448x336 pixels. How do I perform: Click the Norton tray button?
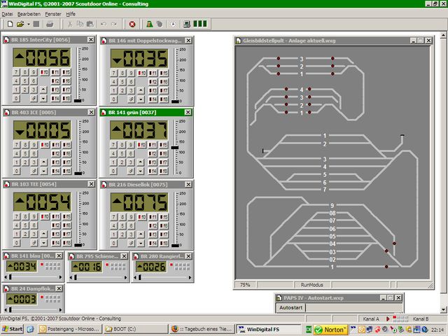tap(330, 330)
